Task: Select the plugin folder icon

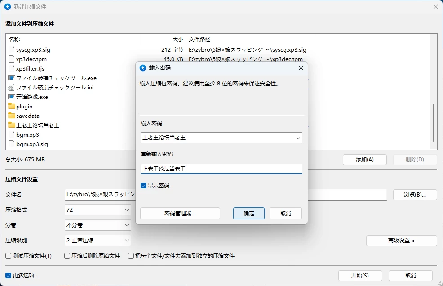Action: point(12,107)
